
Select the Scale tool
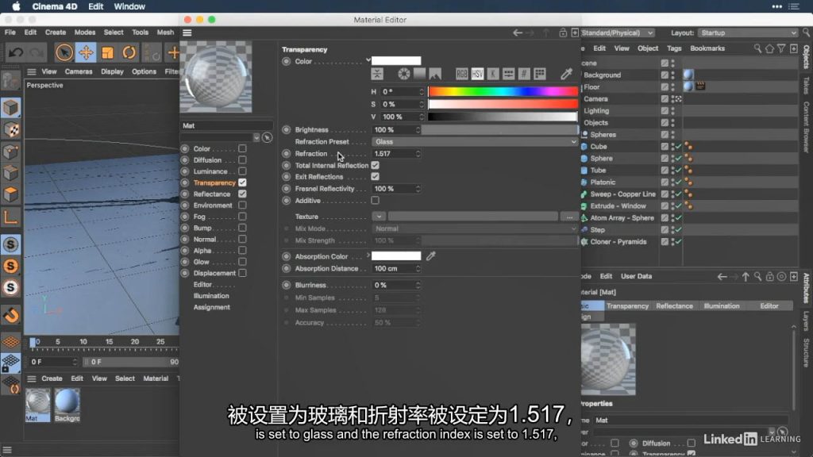point(107,52)
